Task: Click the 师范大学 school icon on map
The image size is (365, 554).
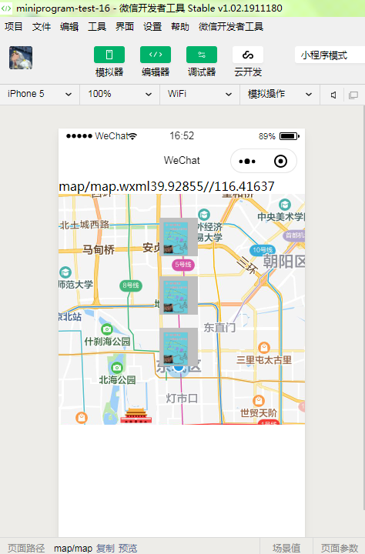Action: [65, 272]
